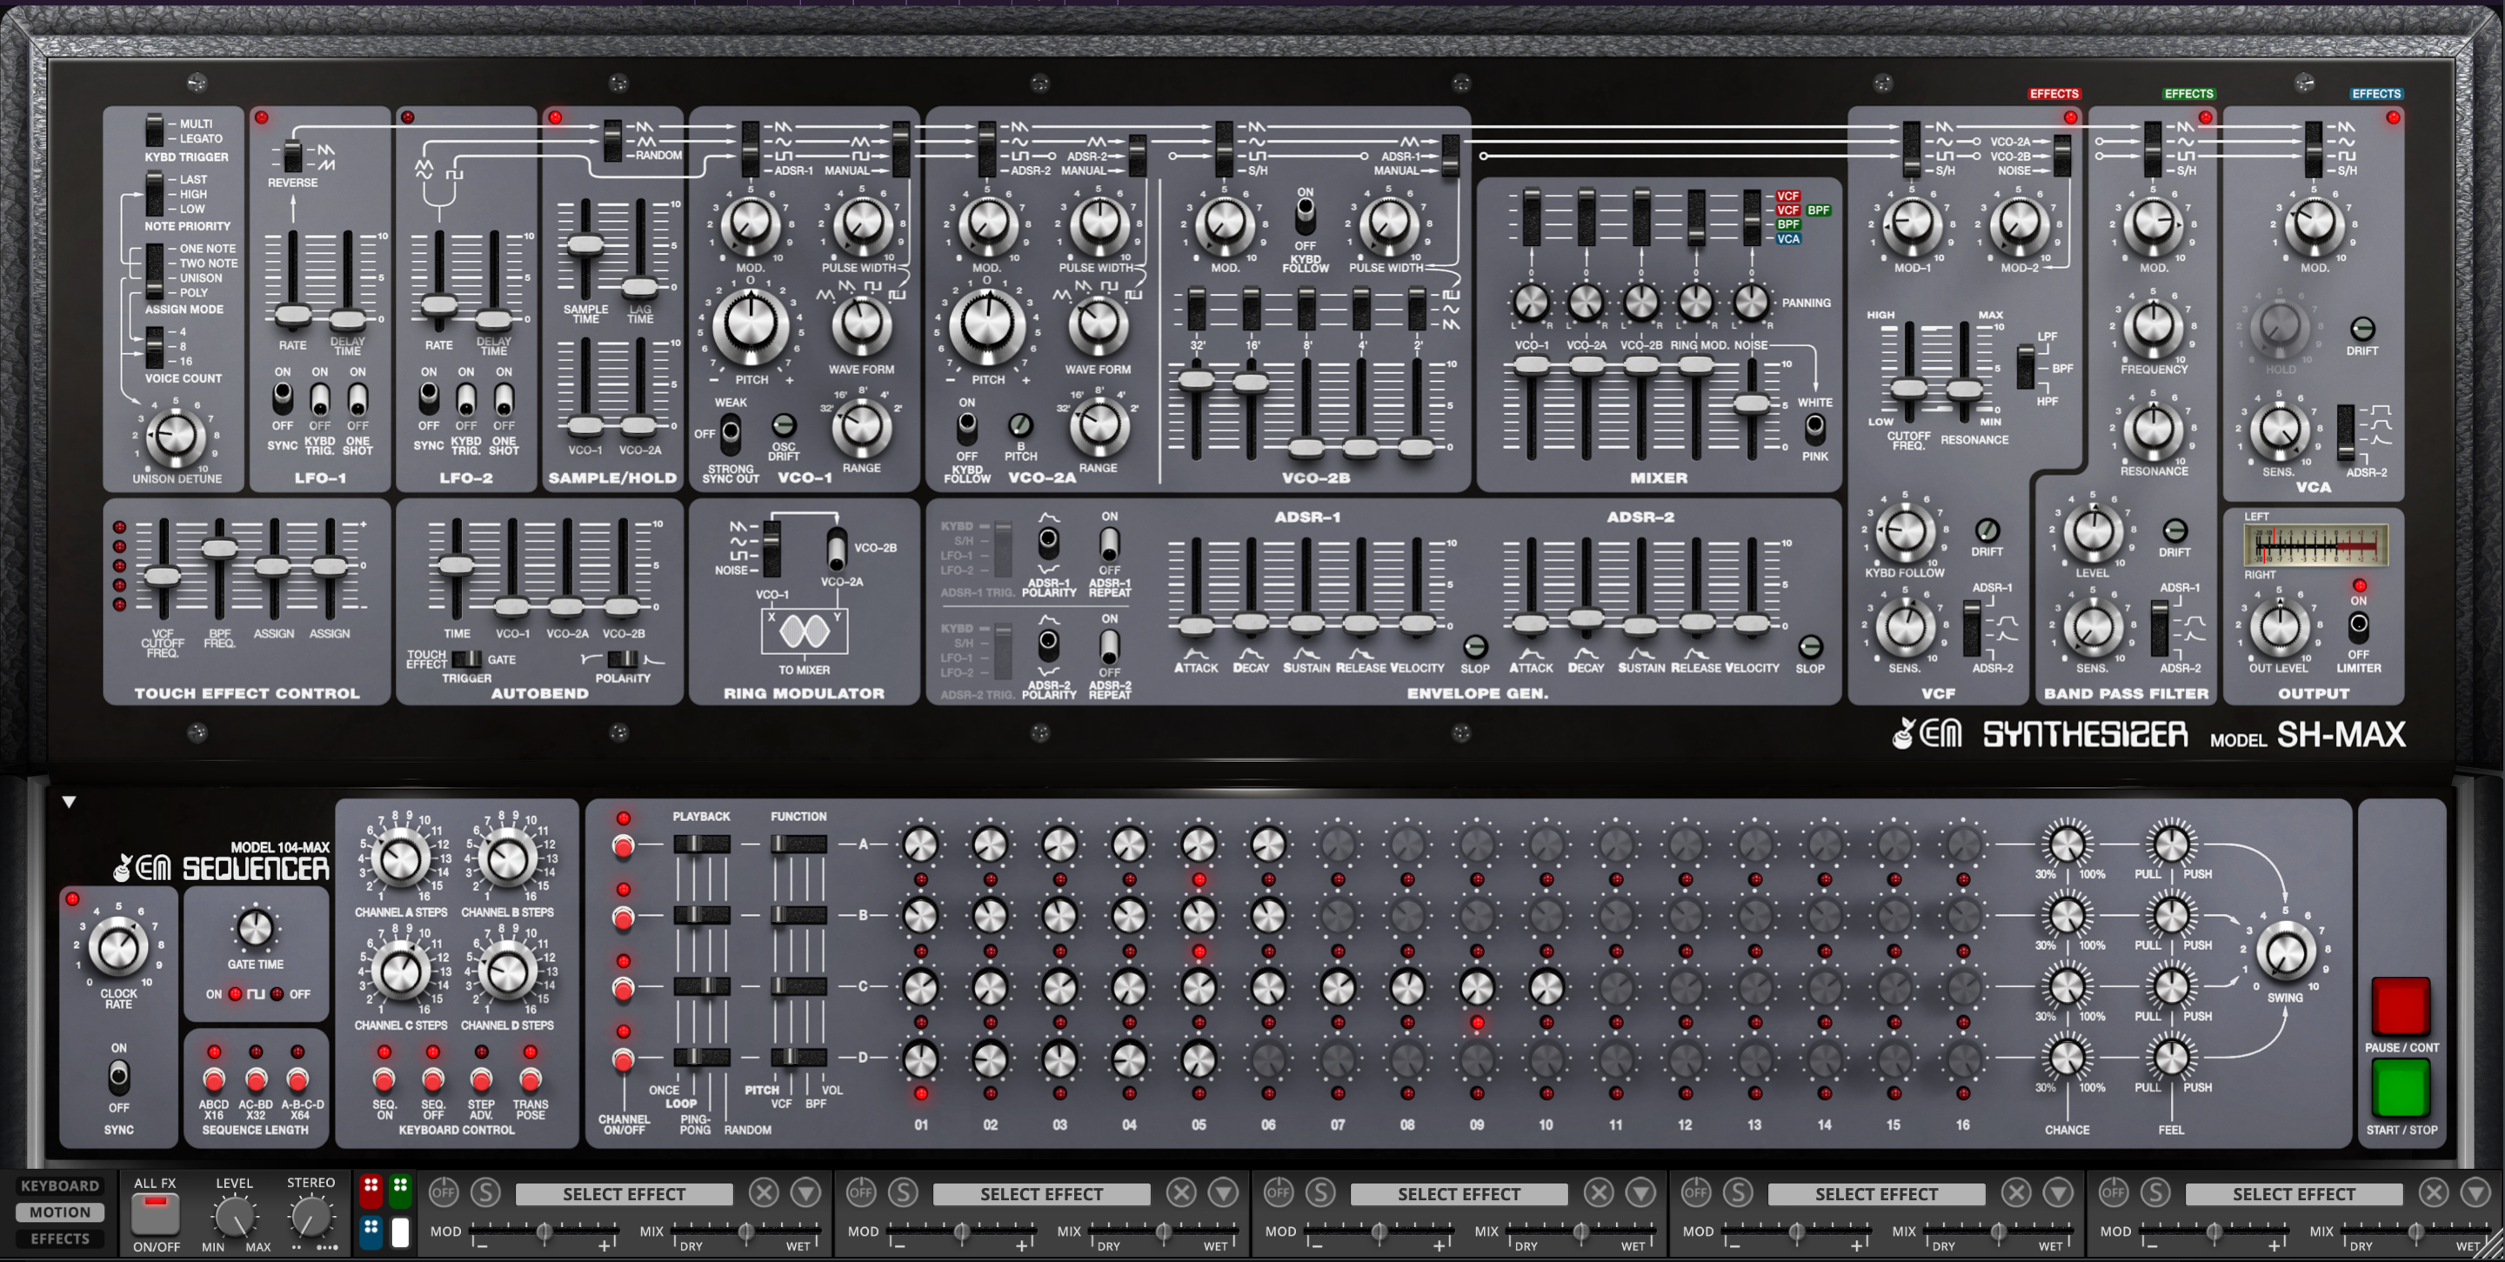Open the second SELECT EFFECT dropdown field

point(1040,1194)
